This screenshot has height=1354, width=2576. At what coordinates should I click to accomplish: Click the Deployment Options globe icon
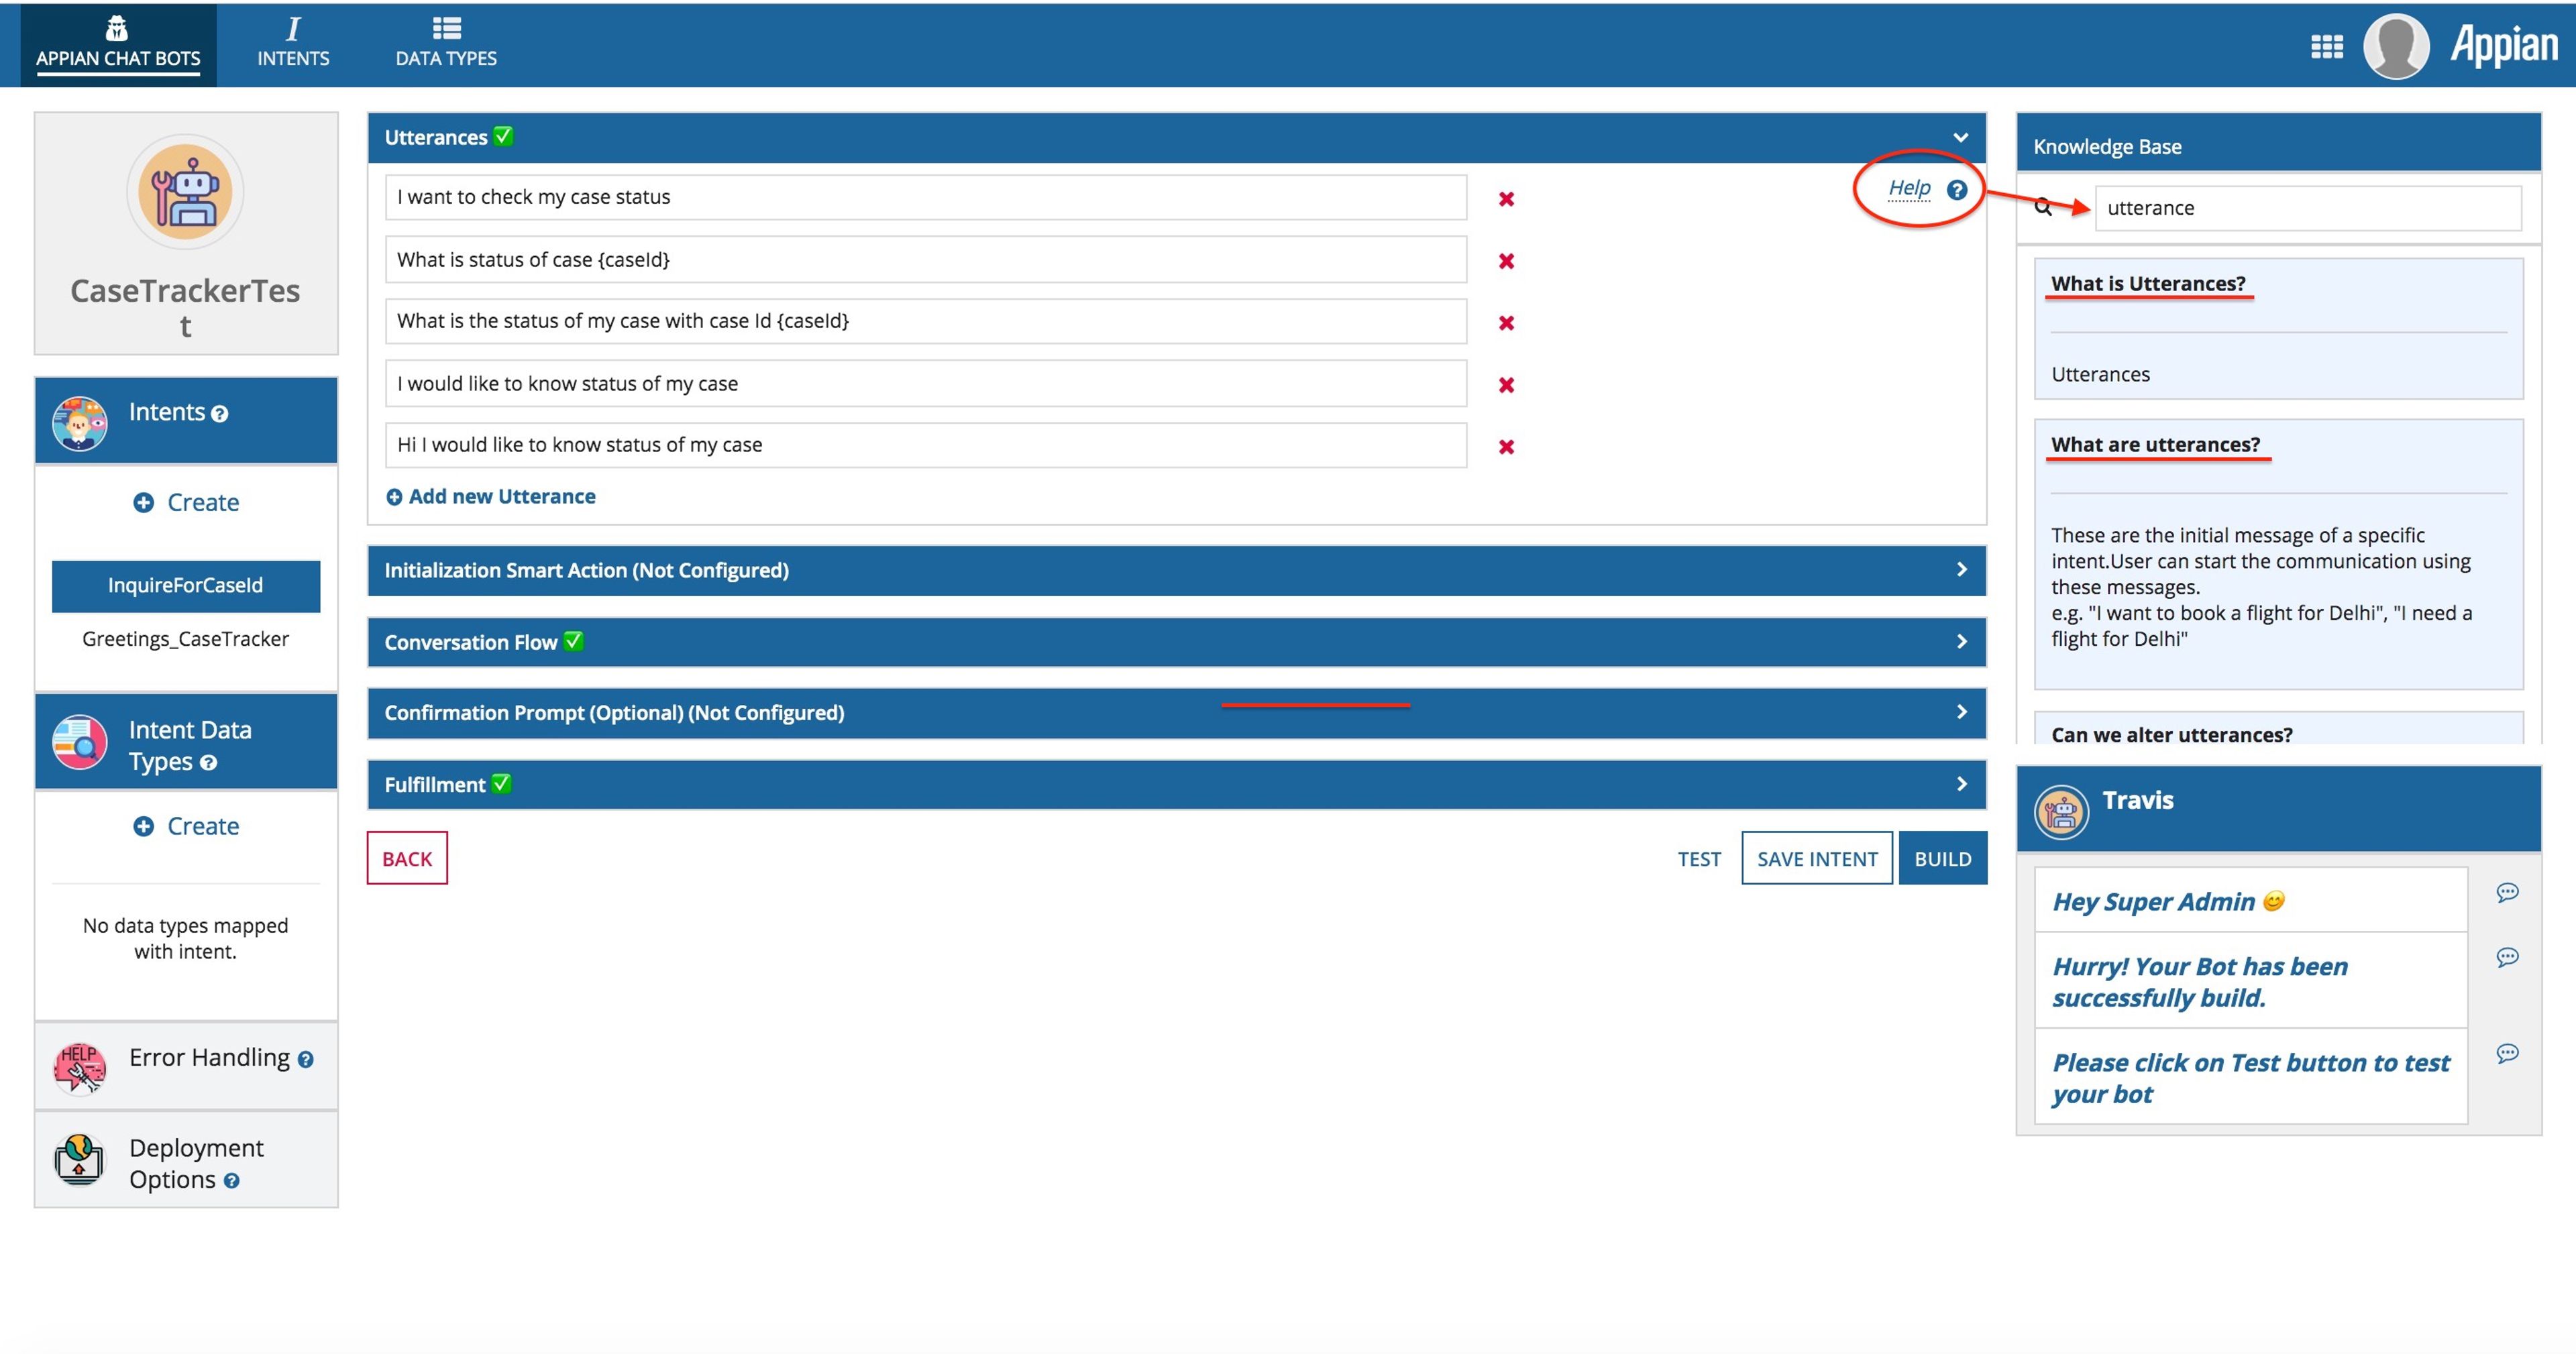point(79,1159)
